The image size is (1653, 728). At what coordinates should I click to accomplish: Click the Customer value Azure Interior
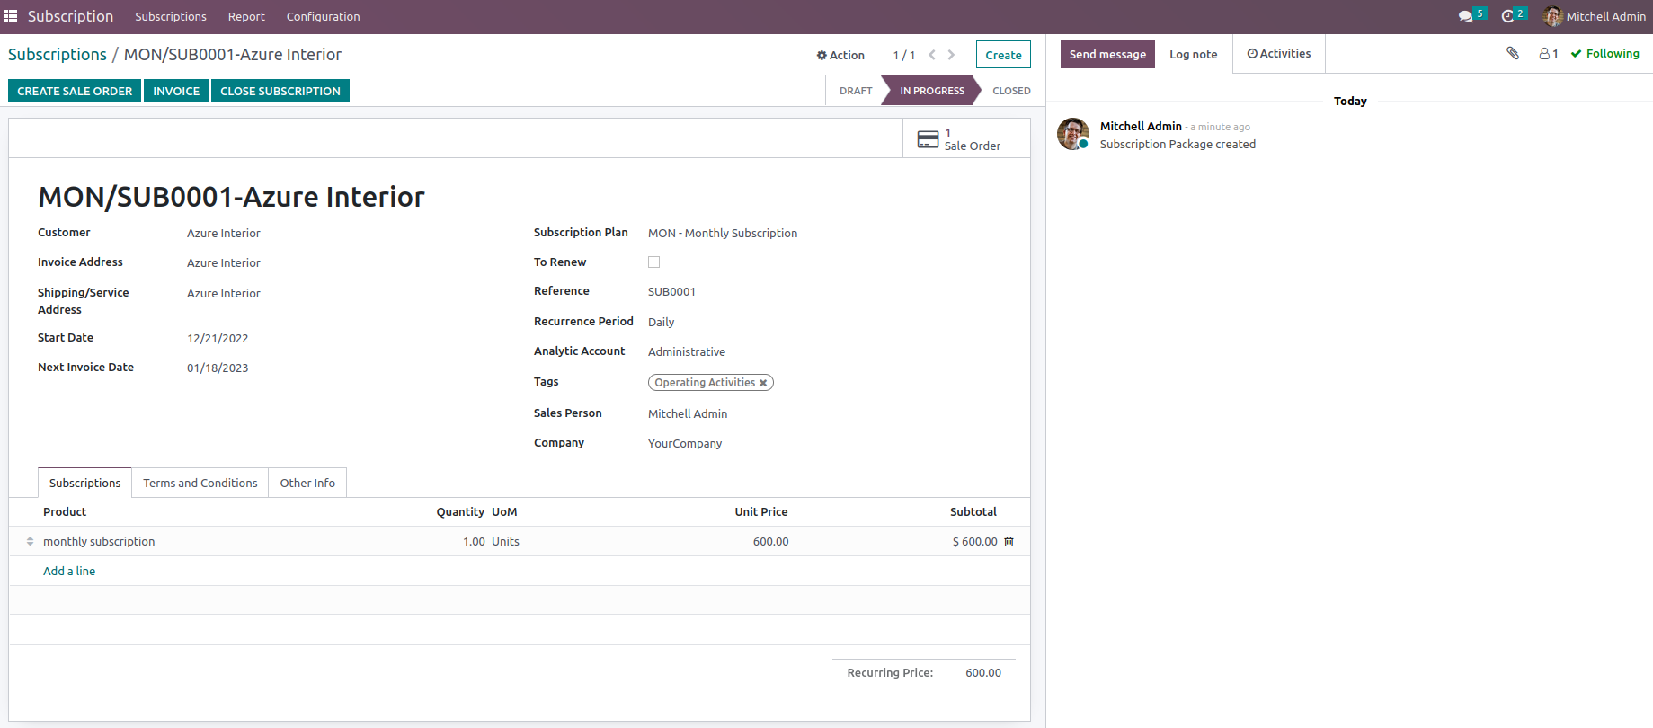click(x=224, y=233)
